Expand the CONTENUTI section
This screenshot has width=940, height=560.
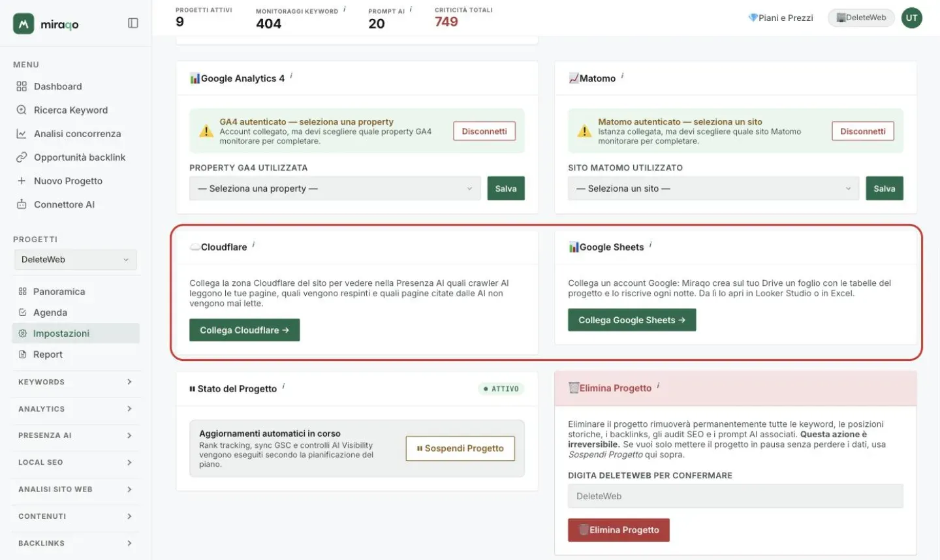[76, 516]
